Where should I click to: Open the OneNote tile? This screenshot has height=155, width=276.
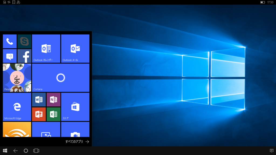point(54,100)
